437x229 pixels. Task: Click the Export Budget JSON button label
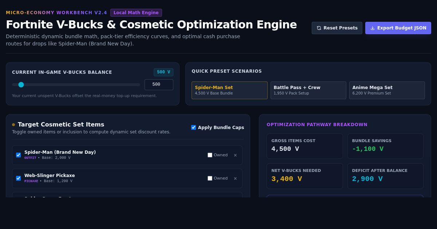tap(402, 28)
